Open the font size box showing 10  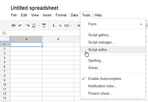[79, 26]
